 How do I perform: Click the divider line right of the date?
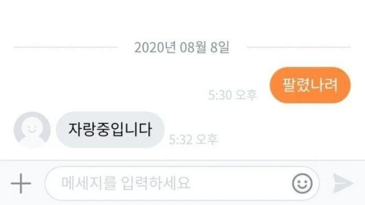coord(298,47)
